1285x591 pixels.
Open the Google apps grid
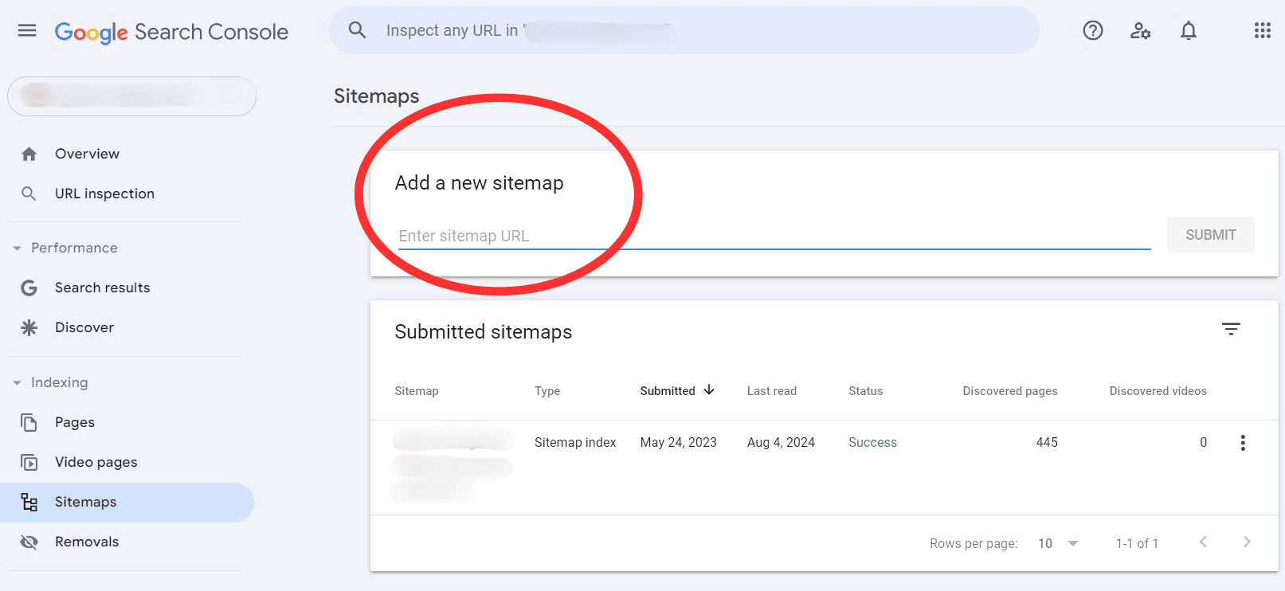click(x=1263, y=30)
